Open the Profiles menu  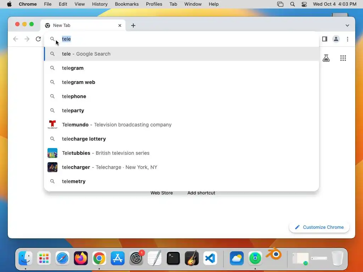coord(154,4)
